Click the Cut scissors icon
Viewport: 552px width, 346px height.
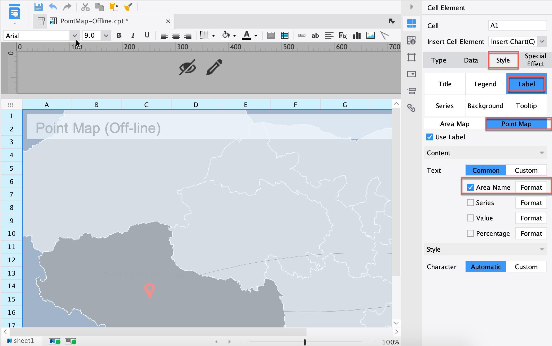85,7
